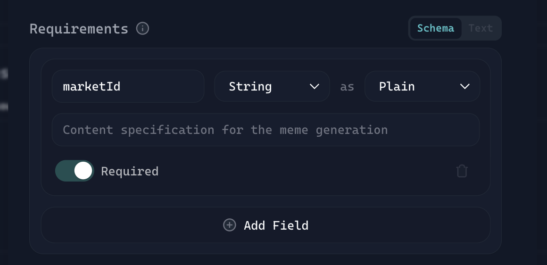Open the String type dropdown
Image resolution: width=547 pixels, height=265 pixels.
(x=272, y=86)
